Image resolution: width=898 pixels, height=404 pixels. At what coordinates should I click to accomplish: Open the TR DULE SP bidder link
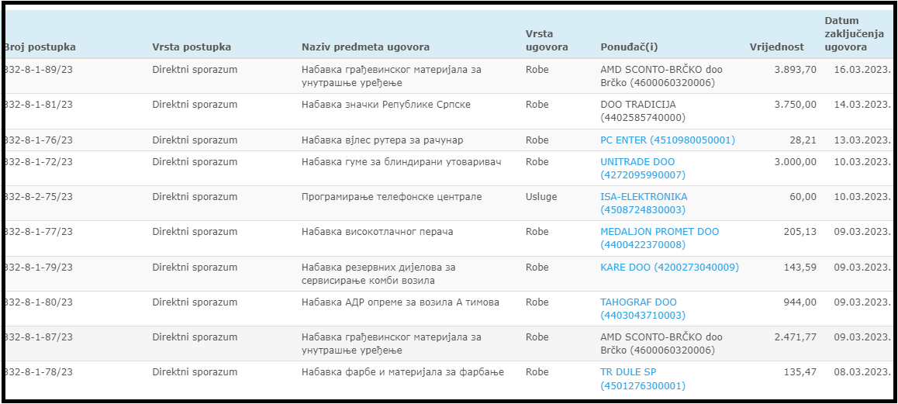click(x=643, y=378)
